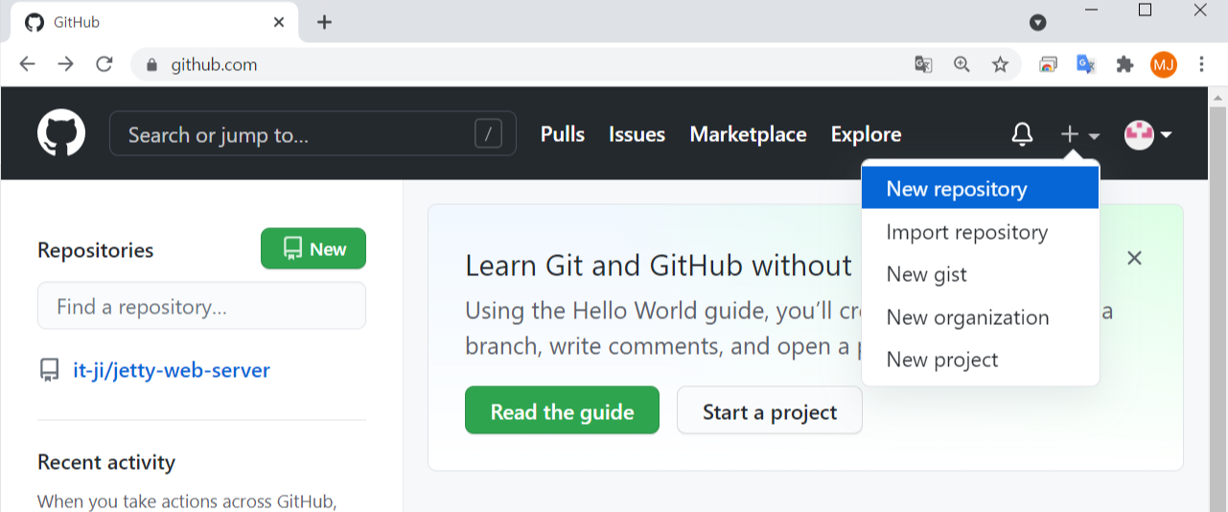Screen dimensions: 1228x512
Task: Open the plus create-new dropdown
Action: tap(1079, 135)
